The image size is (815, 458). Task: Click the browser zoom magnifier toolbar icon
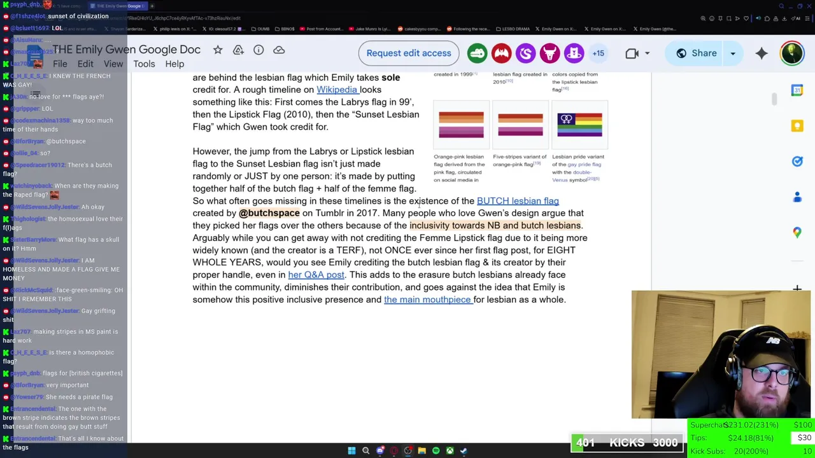point(703,18)
